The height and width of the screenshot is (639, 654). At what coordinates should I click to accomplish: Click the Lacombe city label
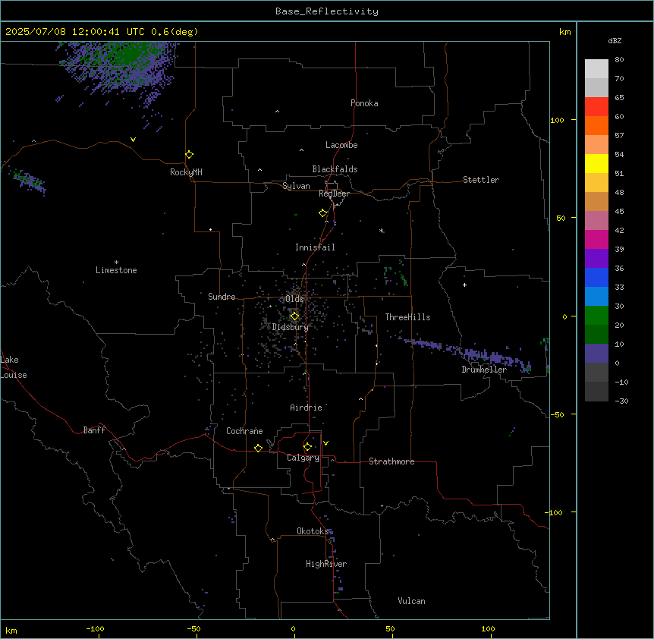[341, 145]
